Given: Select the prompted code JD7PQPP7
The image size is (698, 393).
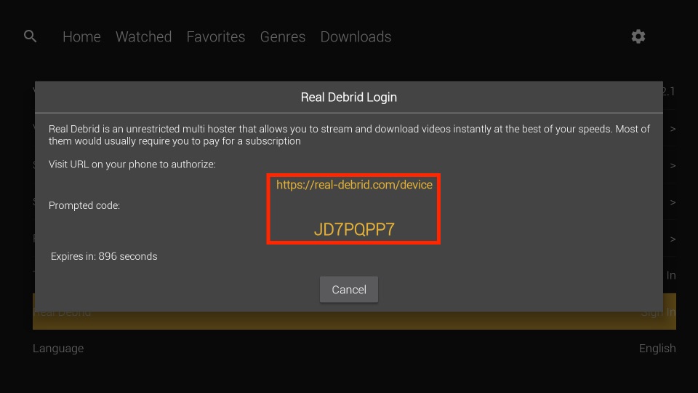Looking at the screenshot, I should pos(354,229).
